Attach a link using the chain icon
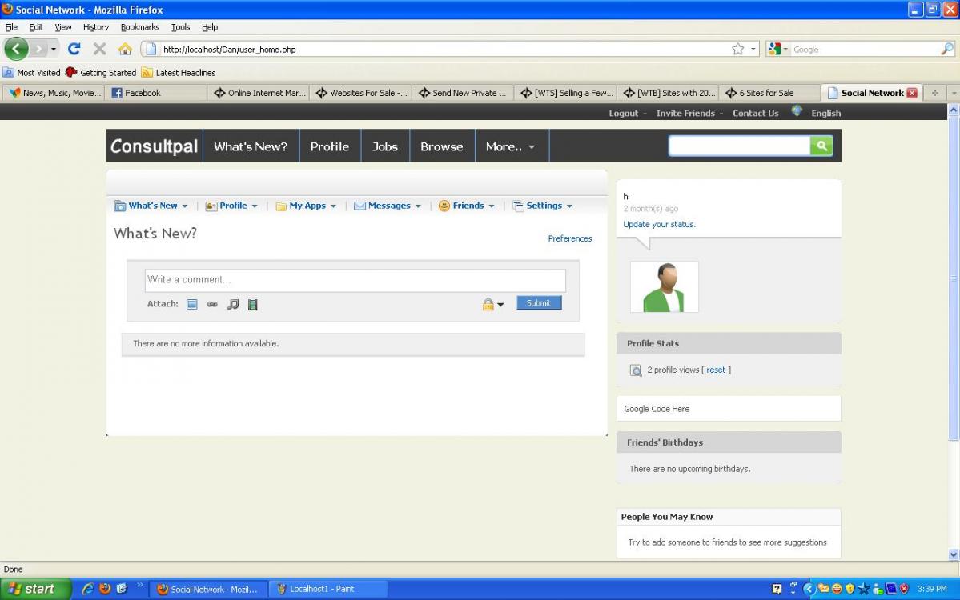This screenshot has height=600, width=960. coord(212,304)
